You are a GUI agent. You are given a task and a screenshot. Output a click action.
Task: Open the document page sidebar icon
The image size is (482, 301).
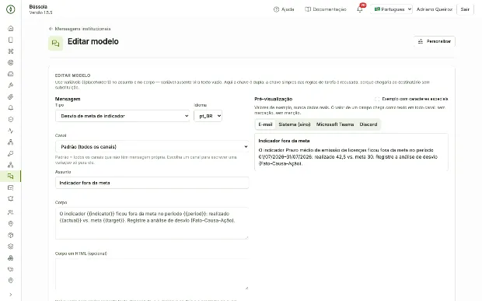coord(10,40)
